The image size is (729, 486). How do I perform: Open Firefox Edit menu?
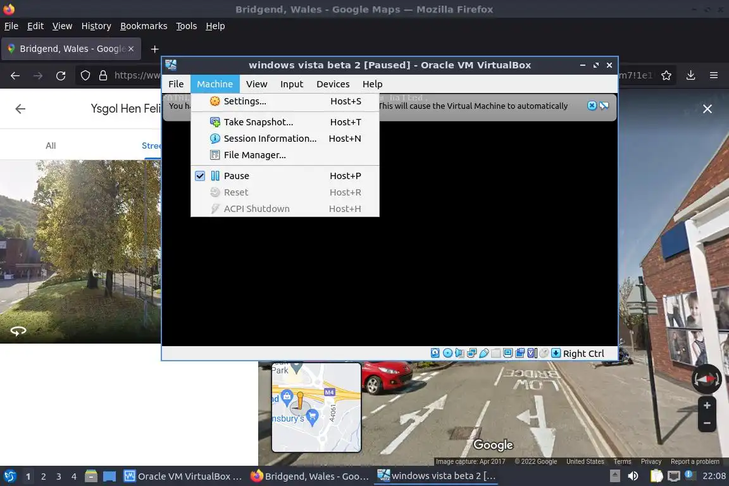[35, 26]
